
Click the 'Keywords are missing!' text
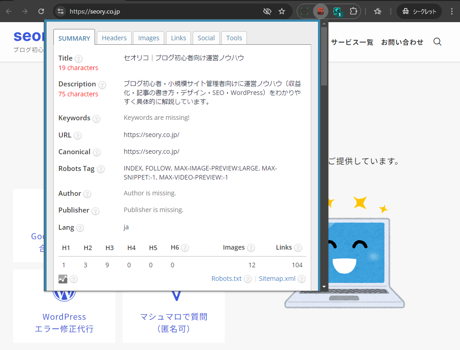click(156, 118)
